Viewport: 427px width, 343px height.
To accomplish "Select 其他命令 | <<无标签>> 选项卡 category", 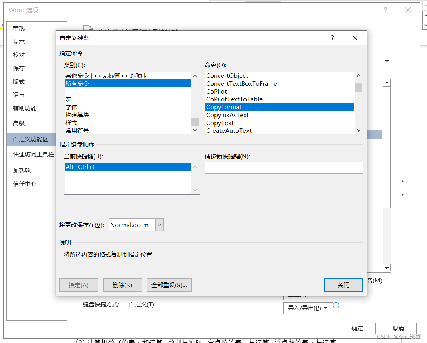I will [x=128, y=75].
